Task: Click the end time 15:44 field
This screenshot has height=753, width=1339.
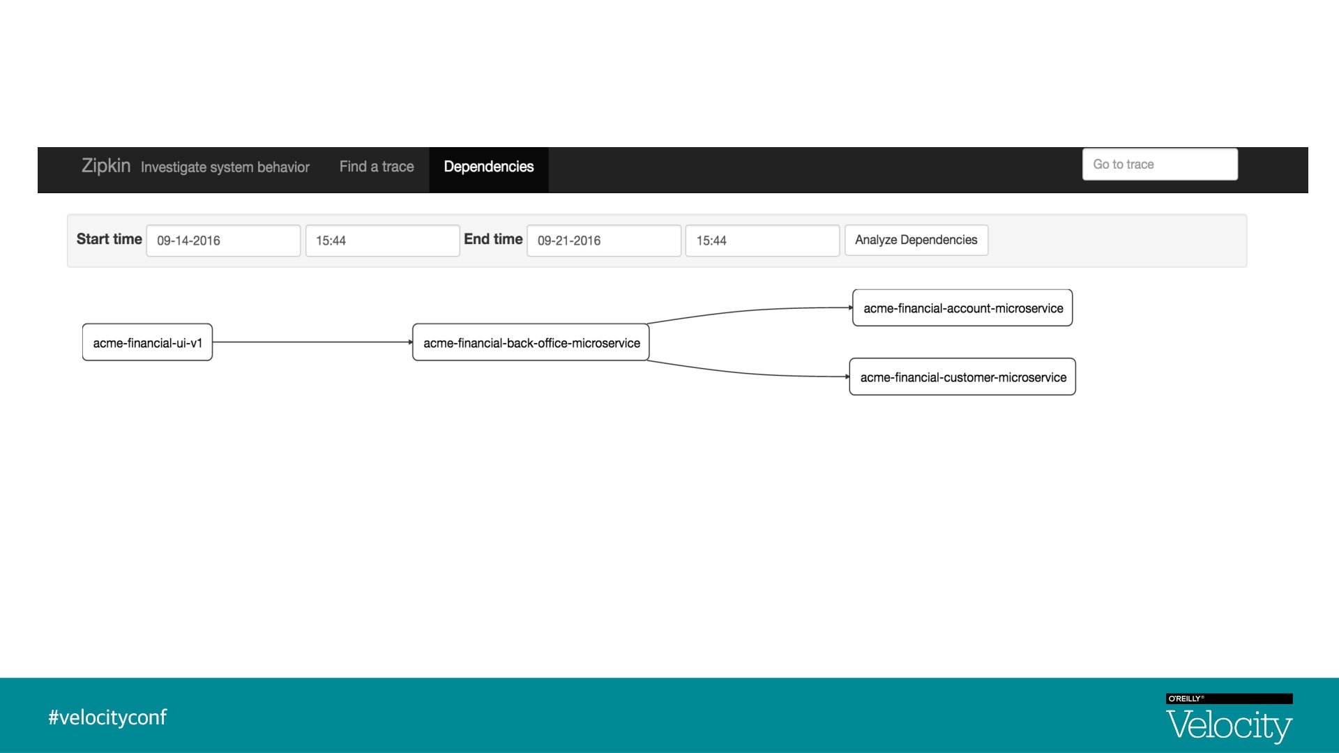Action: tap(762, 241)
